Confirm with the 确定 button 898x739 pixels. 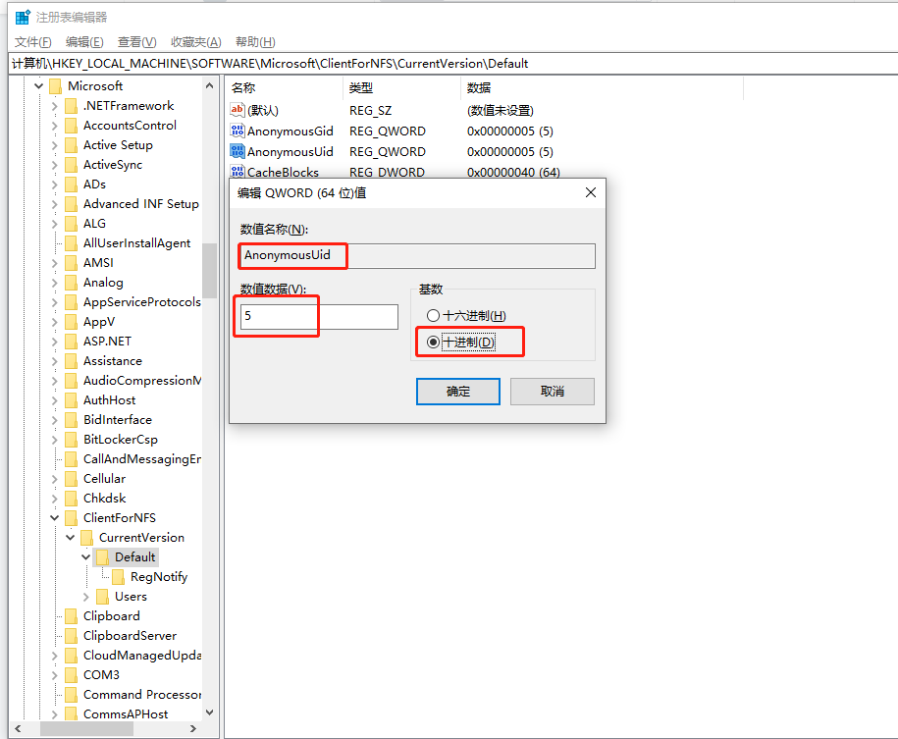[x=458, y=392]
